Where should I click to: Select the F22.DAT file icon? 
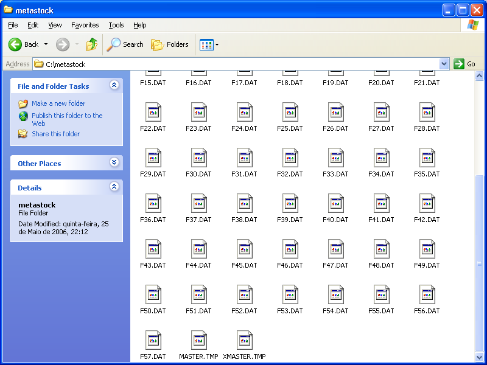point(153,113)
